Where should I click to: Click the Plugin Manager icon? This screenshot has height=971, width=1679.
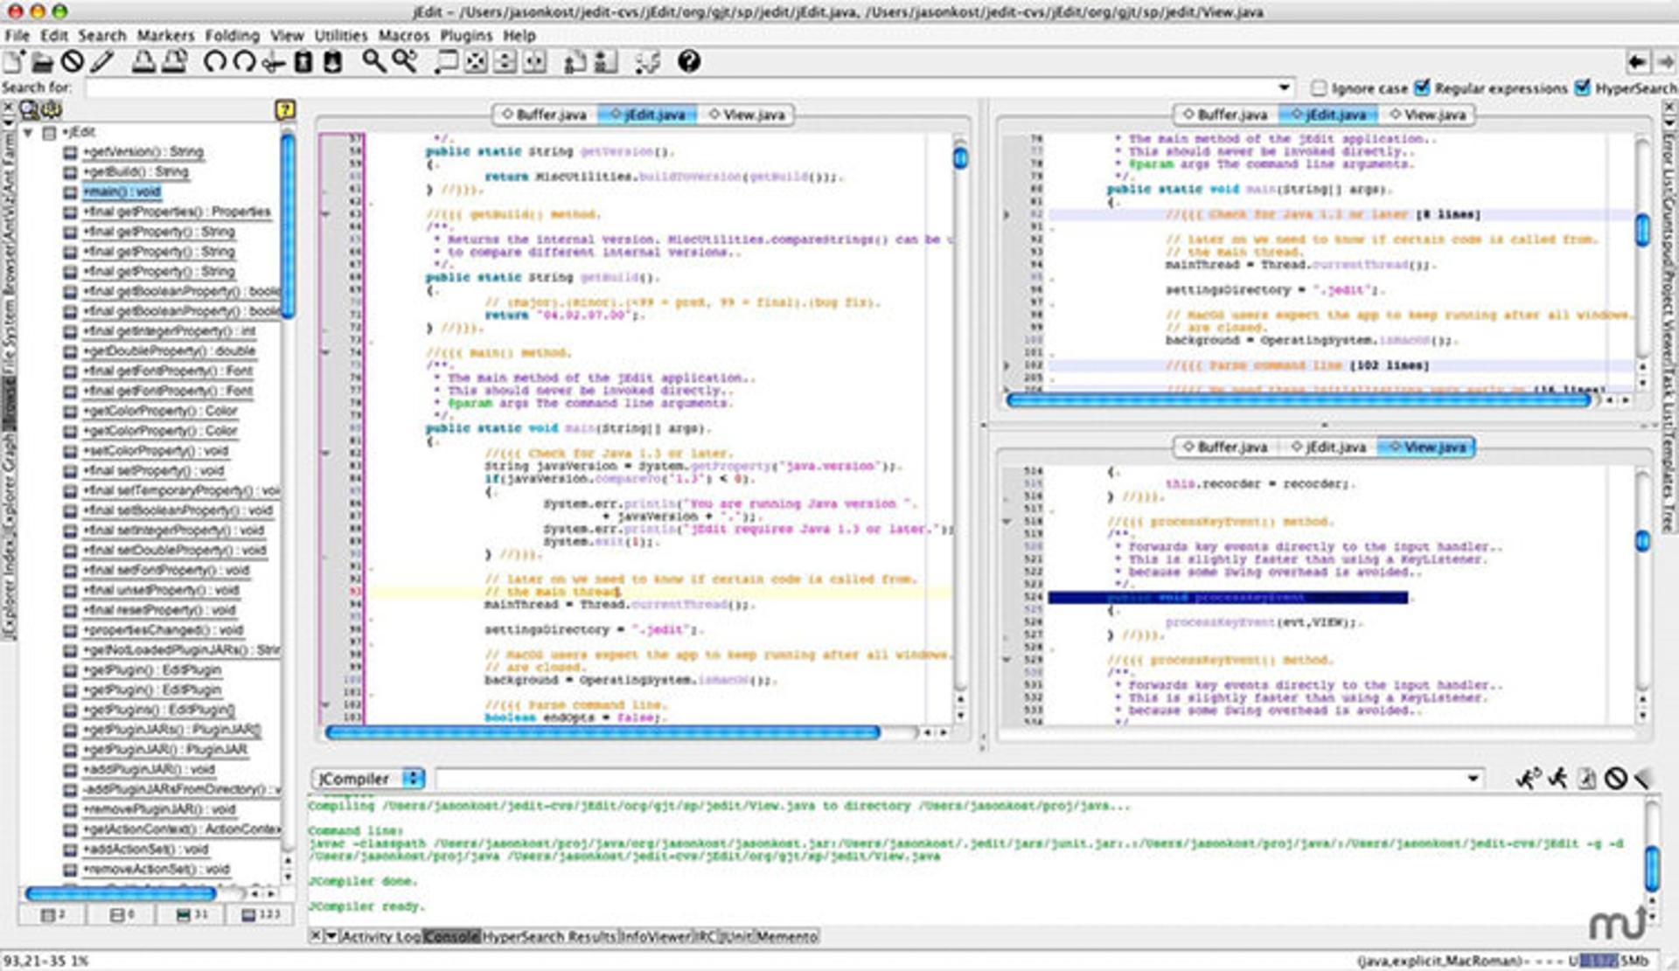click(x=648, y=62)
